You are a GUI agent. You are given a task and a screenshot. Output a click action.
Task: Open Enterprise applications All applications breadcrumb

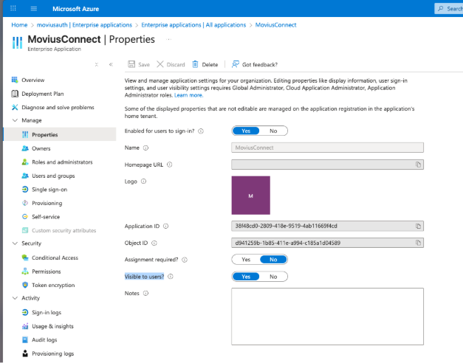click(x=193, y=25)
